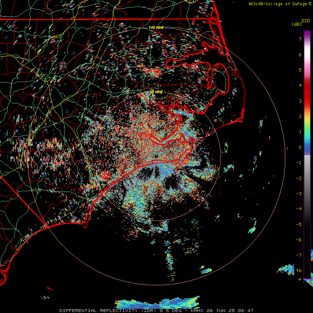Screen dimensions: 313x313
Task: Click the 6 value on the color scale
Action: [x=300, y=55]
